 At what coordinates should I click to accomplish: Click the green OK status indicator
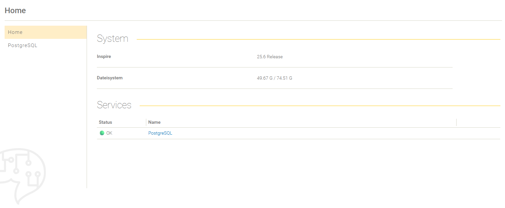[102, 133]
